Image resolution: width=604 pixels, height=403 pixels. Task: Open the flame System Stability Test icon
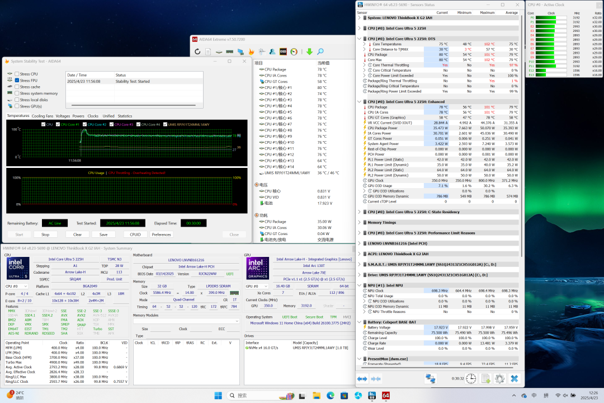252,51
